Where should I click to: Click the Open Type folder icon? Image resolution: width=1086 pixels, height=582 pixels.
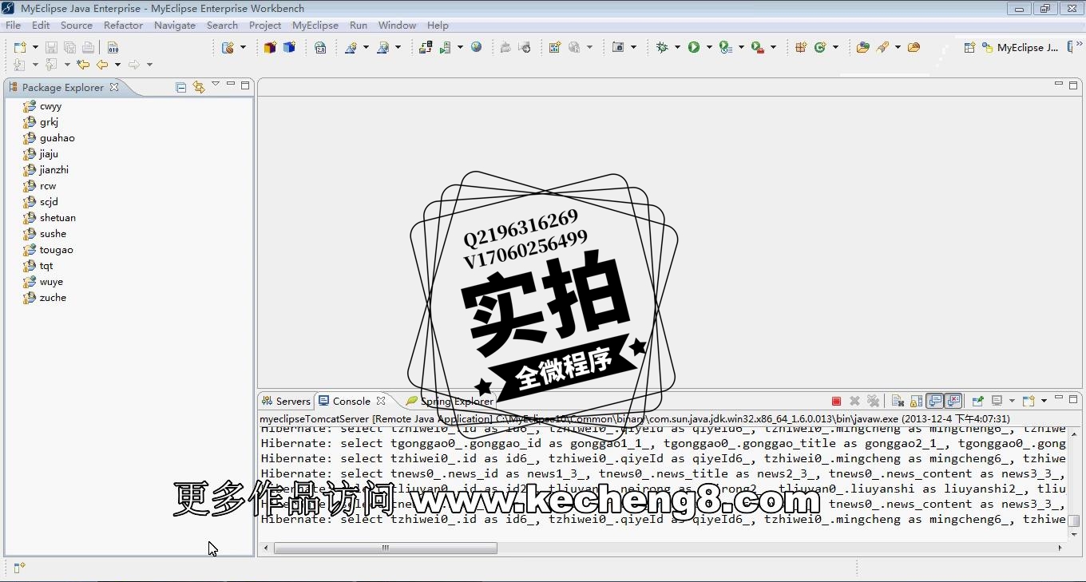[862, 48]
